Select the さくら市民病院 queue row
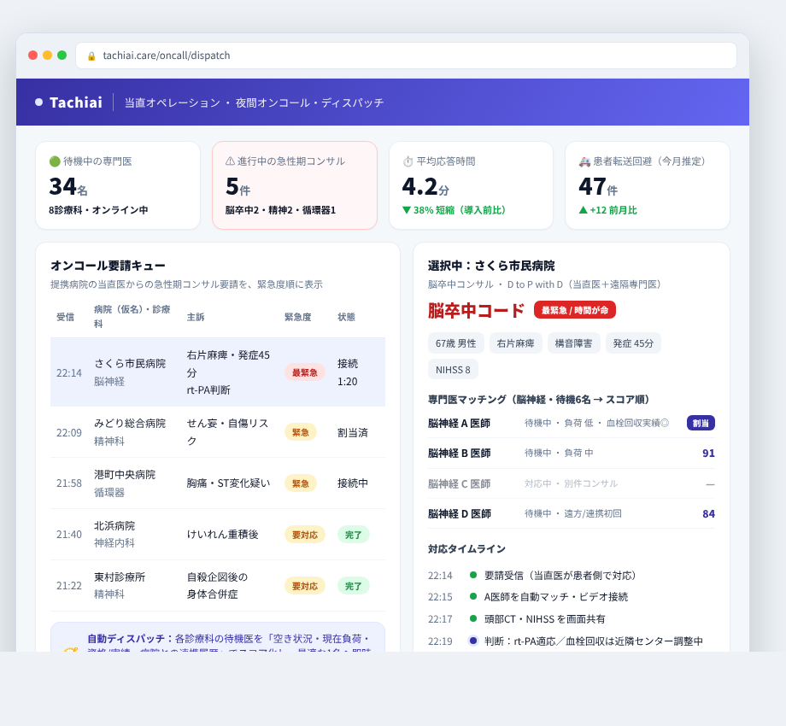 (x=218, y=372)
